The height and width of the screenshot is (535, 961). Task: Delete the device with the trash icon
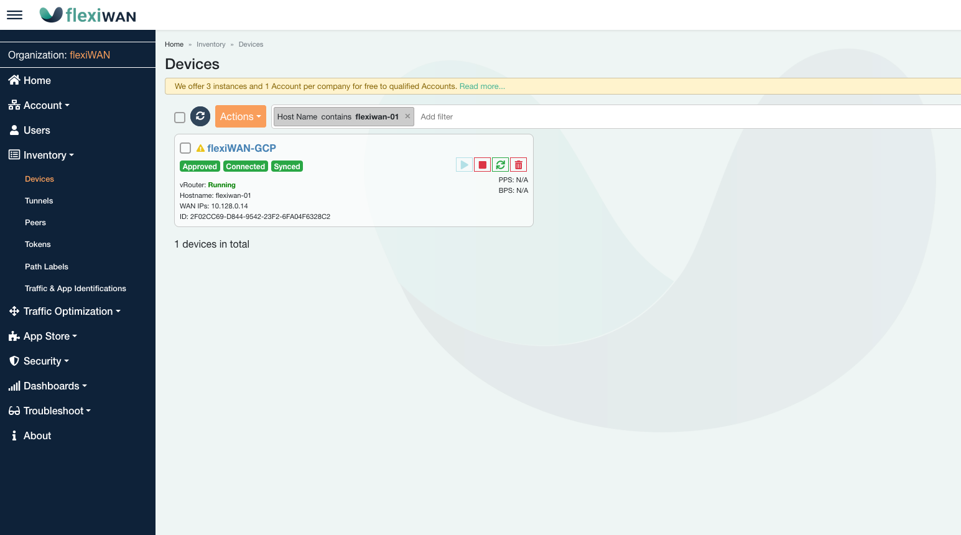coord(518,165)
